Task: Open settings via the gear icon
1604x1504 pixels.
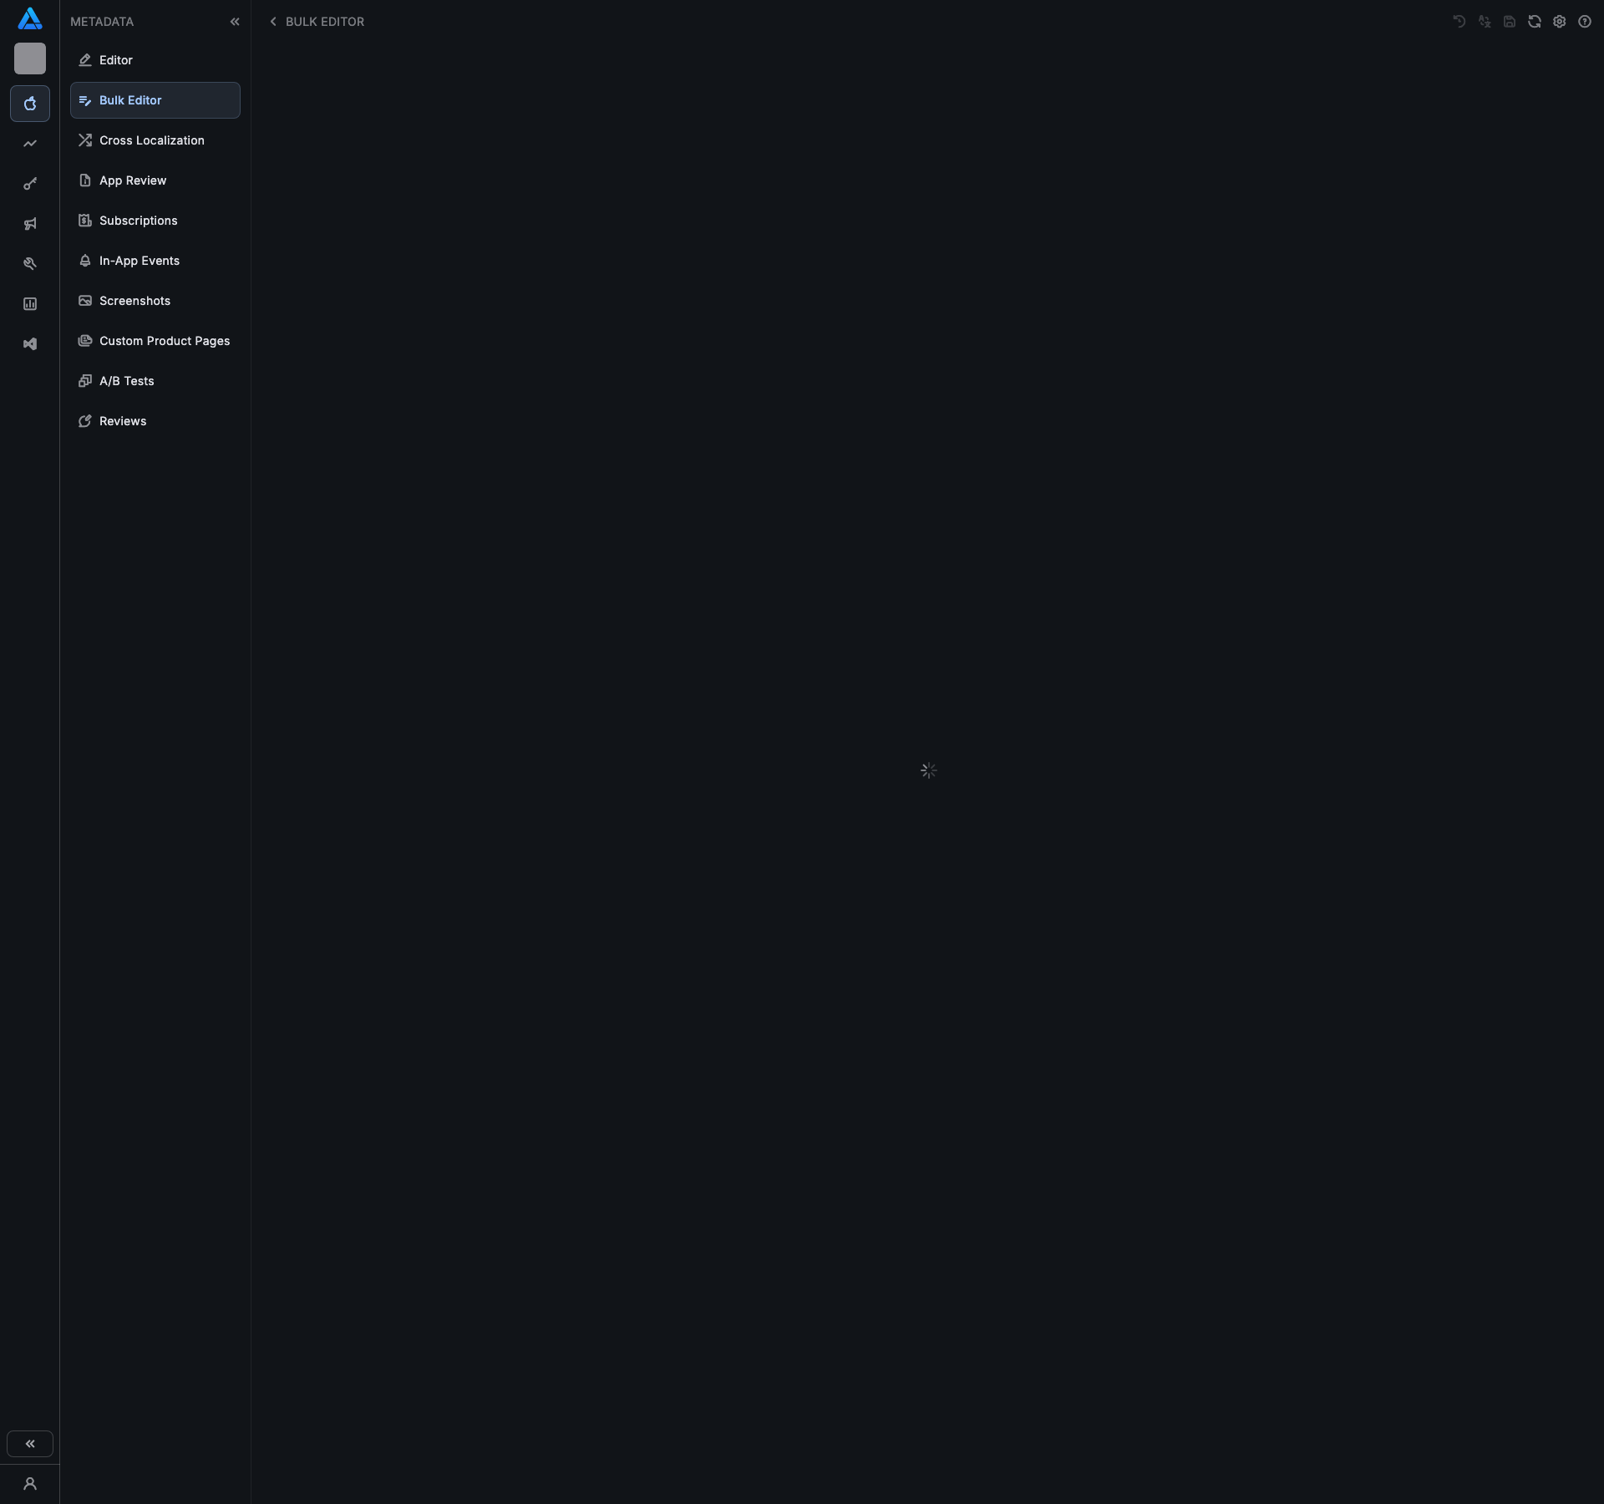Action: click(1560, 22)
